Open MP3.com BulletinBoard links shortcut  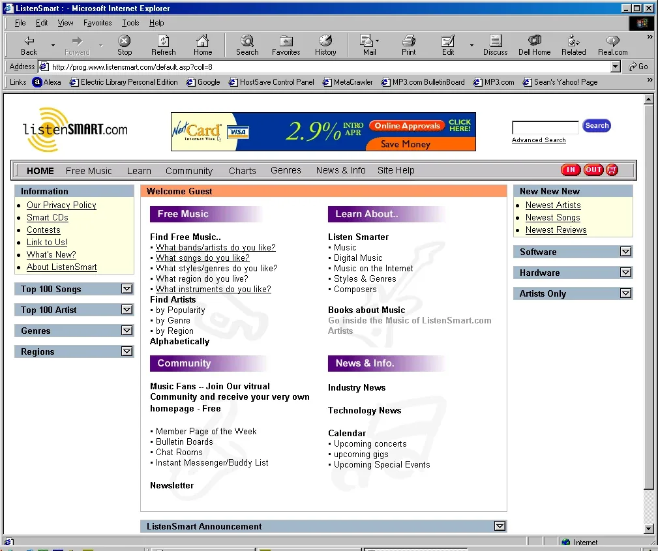423,82
